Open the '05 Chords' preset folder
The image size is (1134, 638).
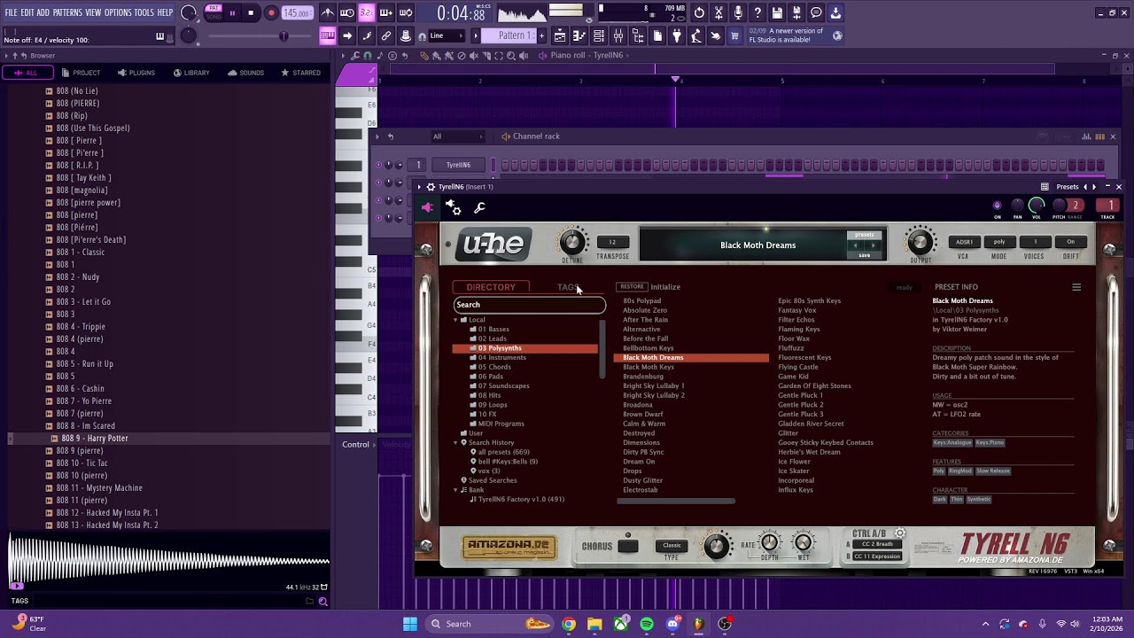point(494,367)
